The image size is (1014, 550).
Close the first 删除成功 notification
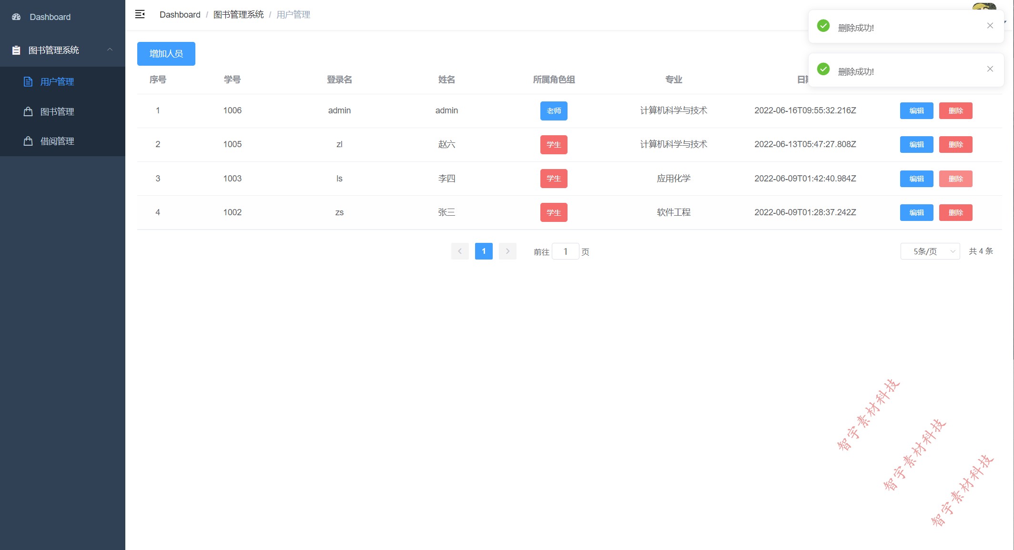pyautogui.click(x=990, y=26)
